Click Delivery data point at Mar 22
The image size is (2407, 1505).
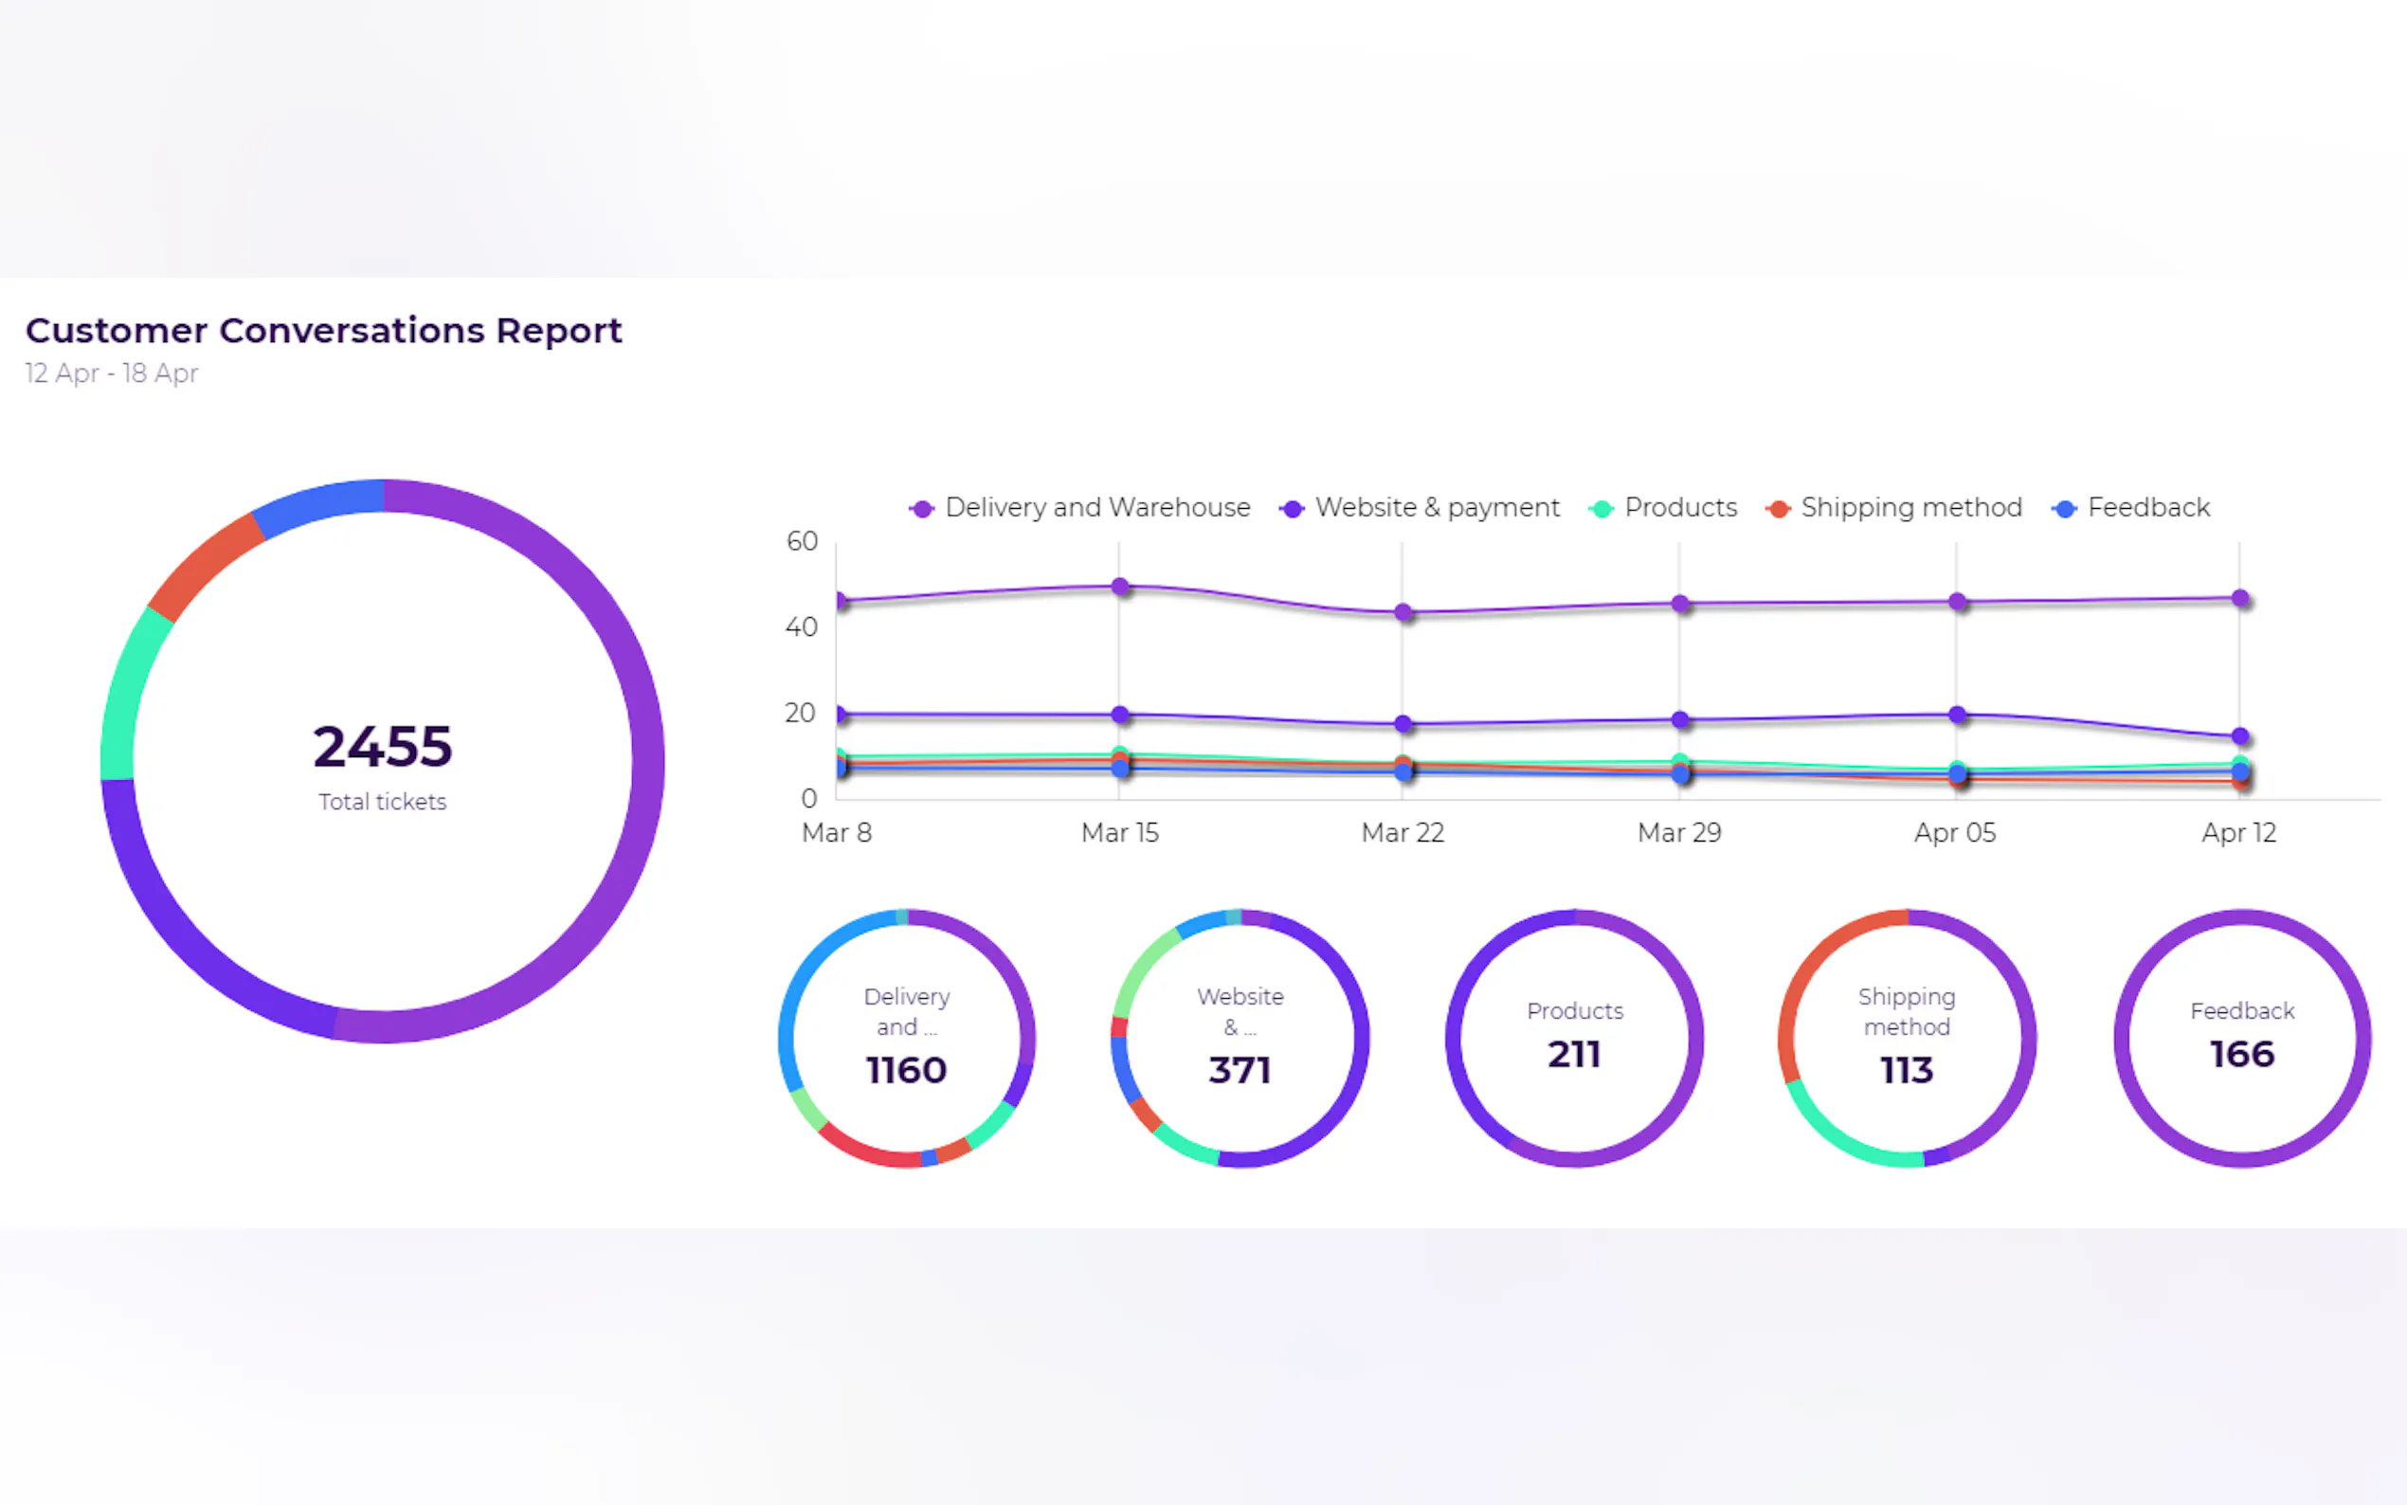coord(1403,612)
